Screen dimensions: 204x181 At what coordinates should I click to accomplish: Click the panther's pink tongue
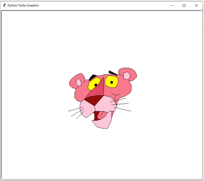coord(102,115)
